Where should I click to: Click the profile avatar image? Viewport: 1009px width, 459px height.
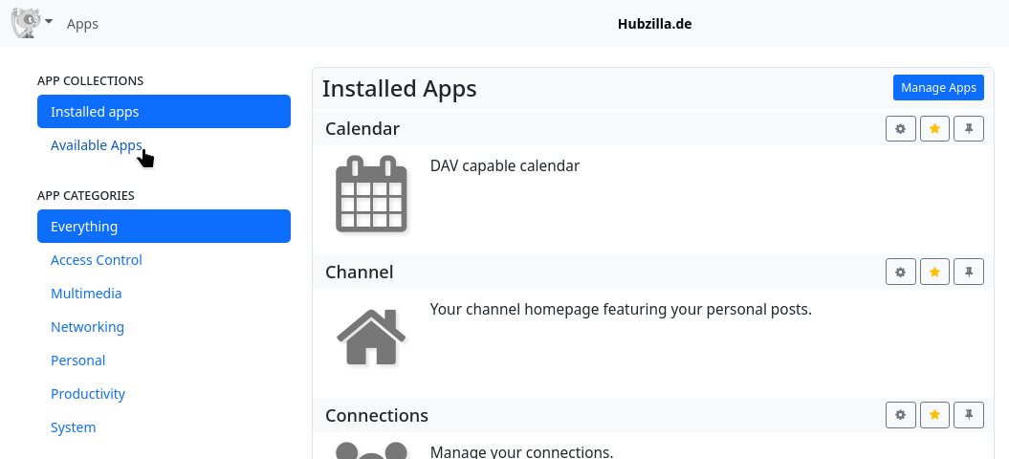25,22
